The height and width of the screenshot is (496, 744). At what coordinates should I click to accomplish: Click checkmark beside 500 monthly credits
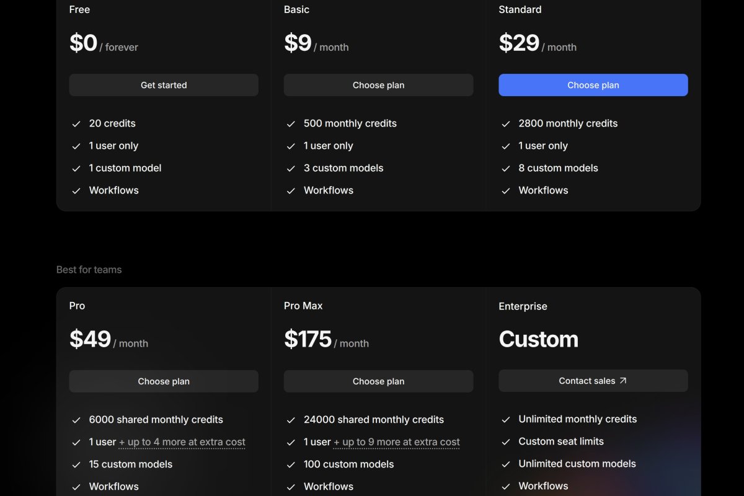[x=291, y=124]
